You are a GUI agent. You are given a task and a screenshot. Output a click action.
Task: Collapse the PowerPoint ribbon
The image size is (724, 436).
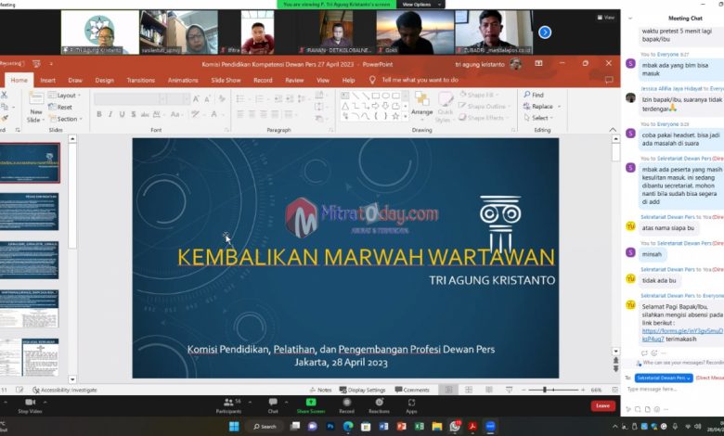pyautogui.click(x=613, y=130)
